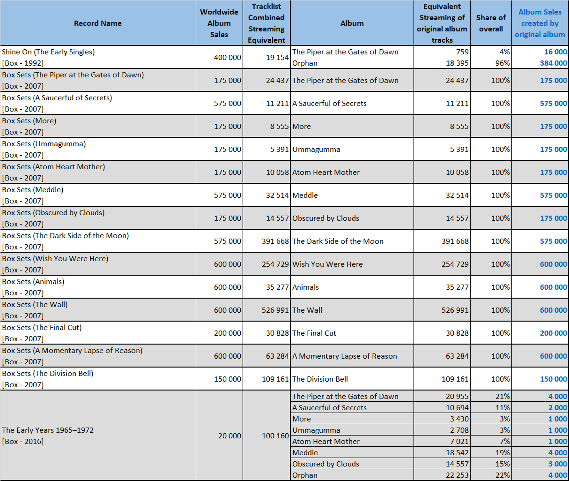The width and height of the screenshot is (569, 481).
Task: Click the 63 284 tracklist streaming cell
Action: click(x=266, y=356)
